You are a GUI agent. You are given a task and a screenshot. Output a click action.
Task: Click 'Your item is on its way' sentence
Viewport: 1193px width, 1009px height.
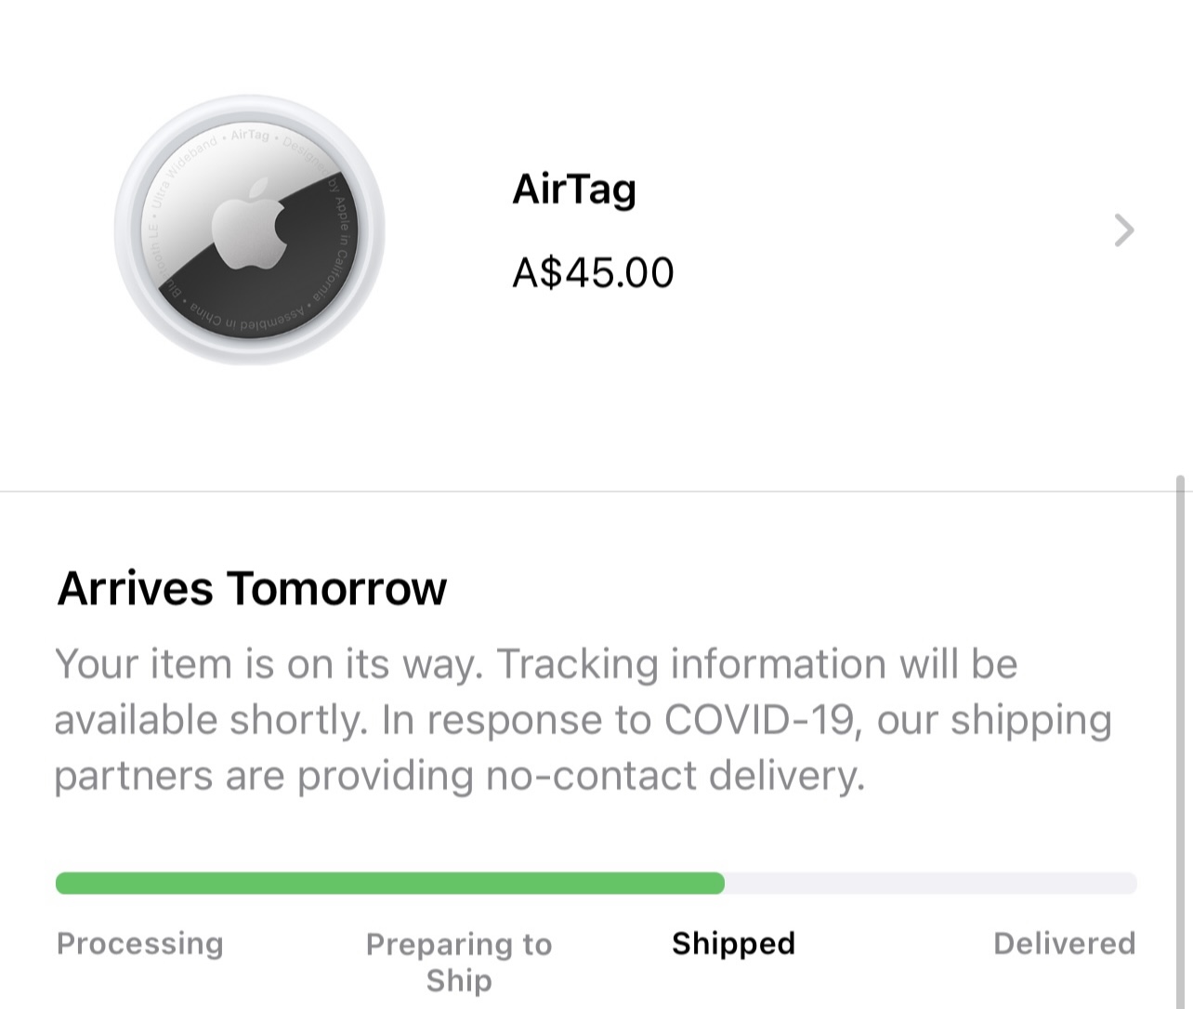(268, 664)
